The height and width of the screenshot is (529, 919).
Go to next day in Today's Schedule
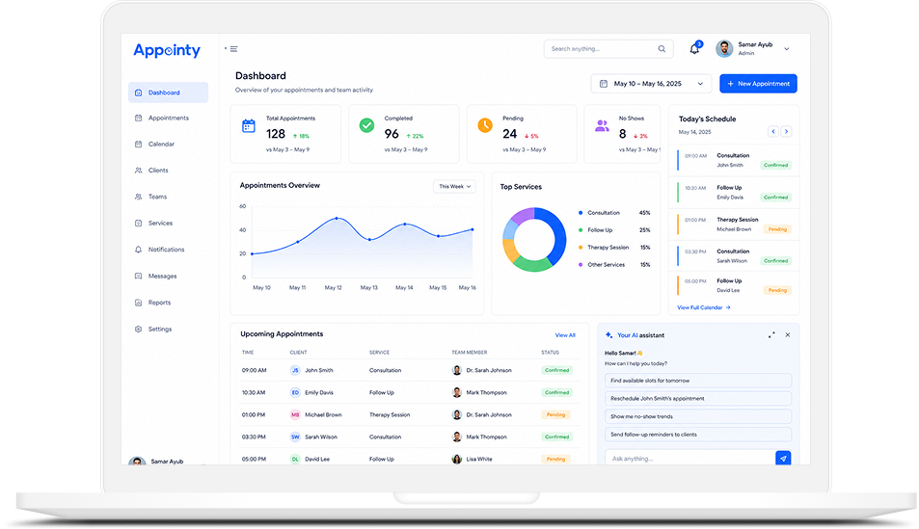pos(787,132)
